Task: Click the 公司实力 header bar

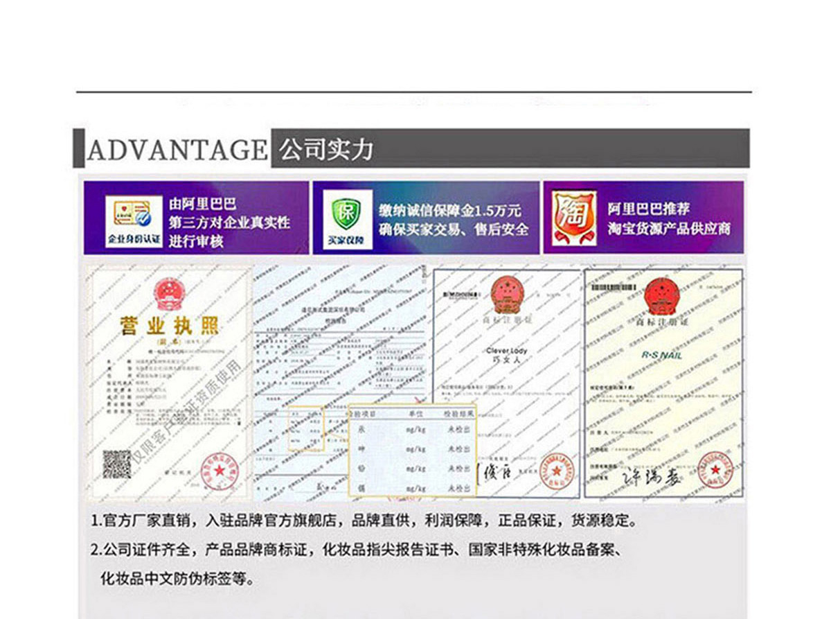Action: pyautogui.click(x=510, y=148)
